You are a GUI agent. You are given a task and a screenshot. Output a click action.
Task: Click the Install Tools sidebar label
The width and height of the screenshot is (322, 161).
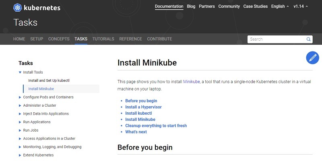(x=33, y=72)
